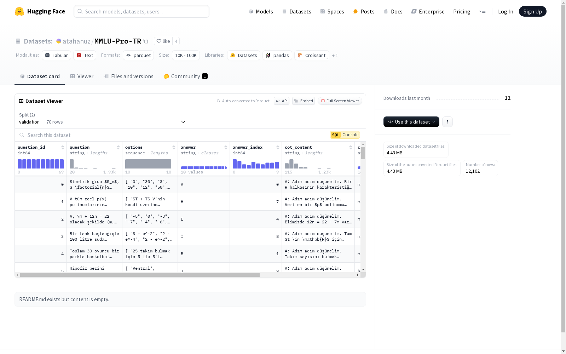
Task: Click the Datasets breadcrumb icon
Action: [x=18, y=41]
